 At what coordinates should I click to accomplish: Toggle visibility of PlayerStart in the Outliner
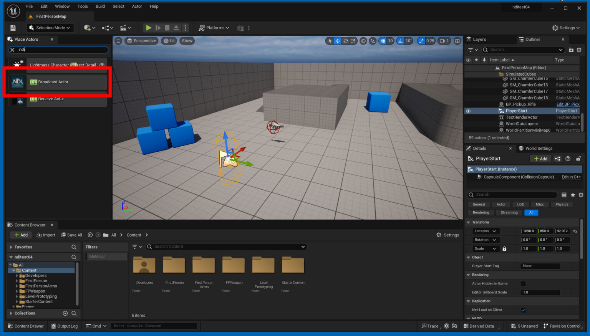click(468, 111)
